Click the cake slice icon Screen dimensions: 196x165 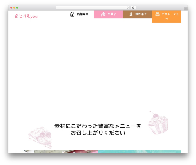coord(103,14)
